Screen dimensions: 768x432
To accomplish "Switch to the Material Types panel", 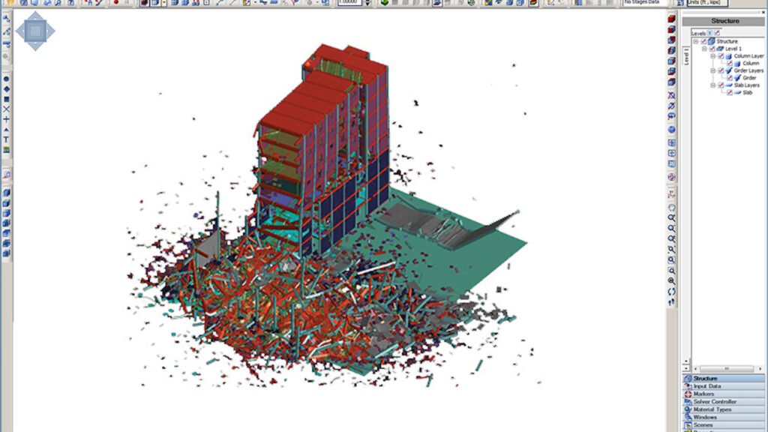I will 712,409.
